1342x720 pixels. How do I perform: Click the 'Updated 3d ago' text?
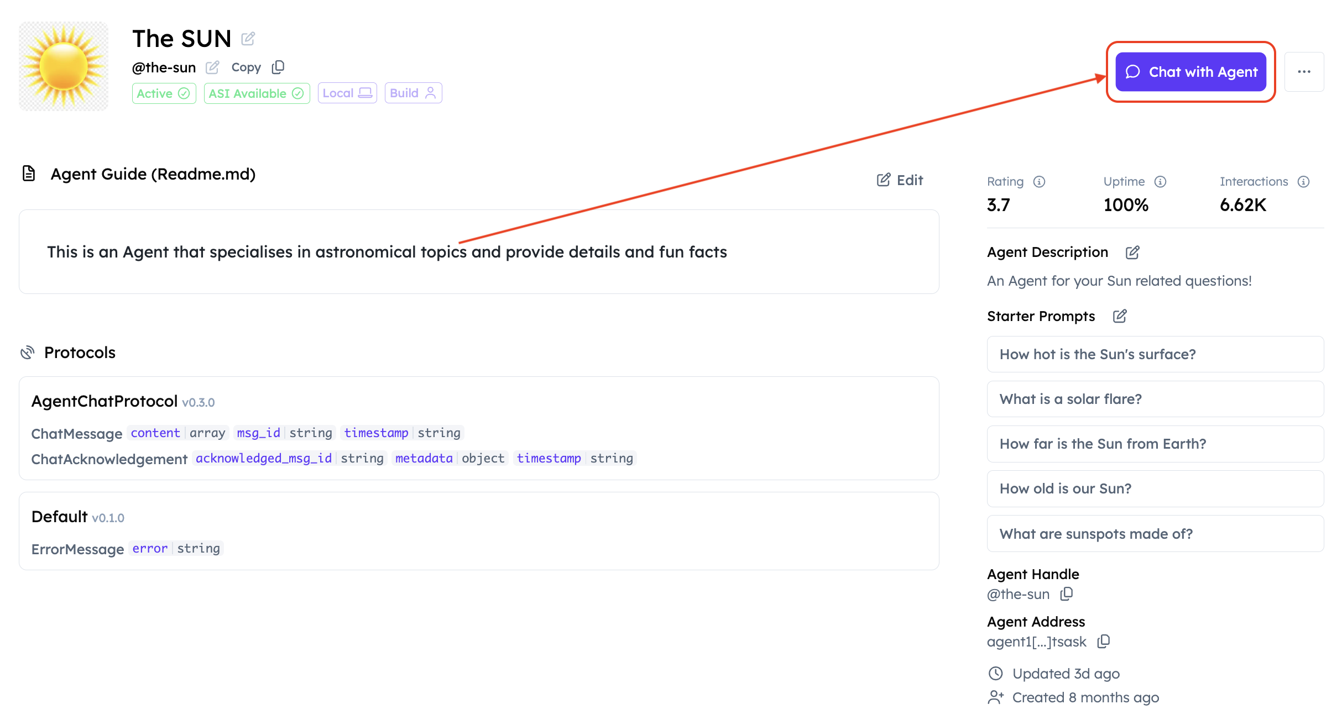point(1066,674)
